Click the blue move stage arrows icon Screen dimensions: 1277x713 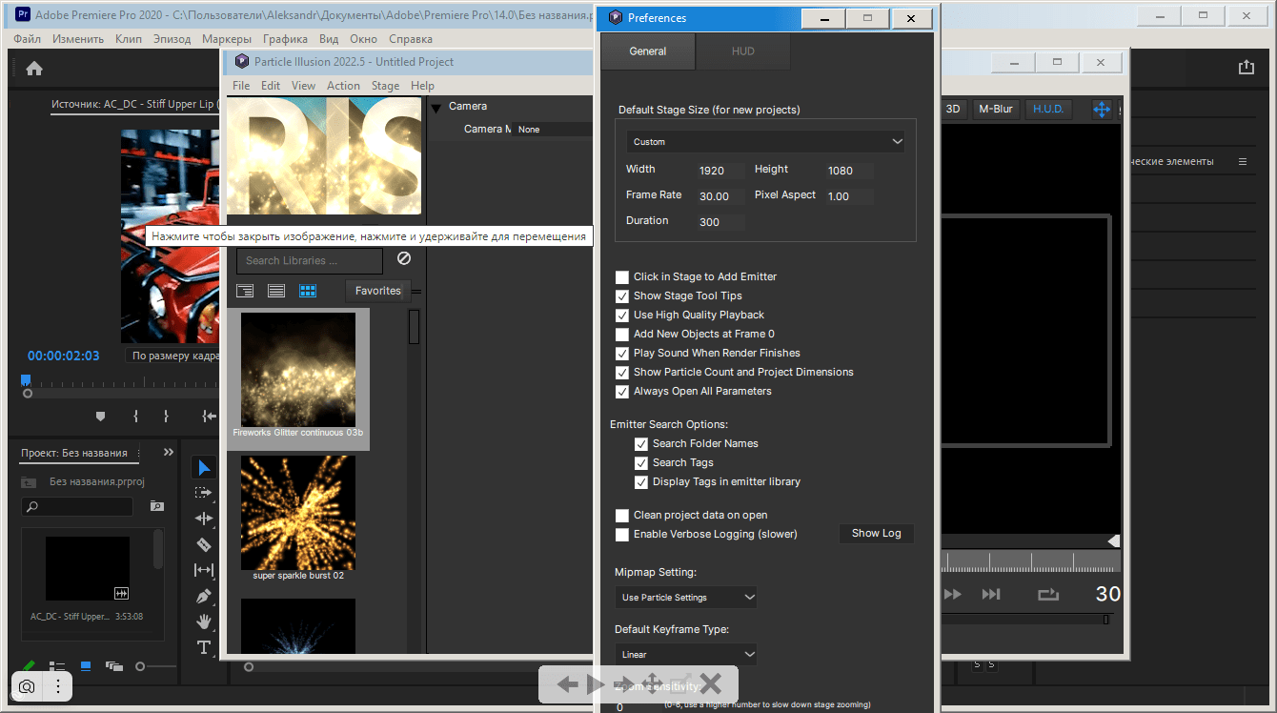point(1102,109)
